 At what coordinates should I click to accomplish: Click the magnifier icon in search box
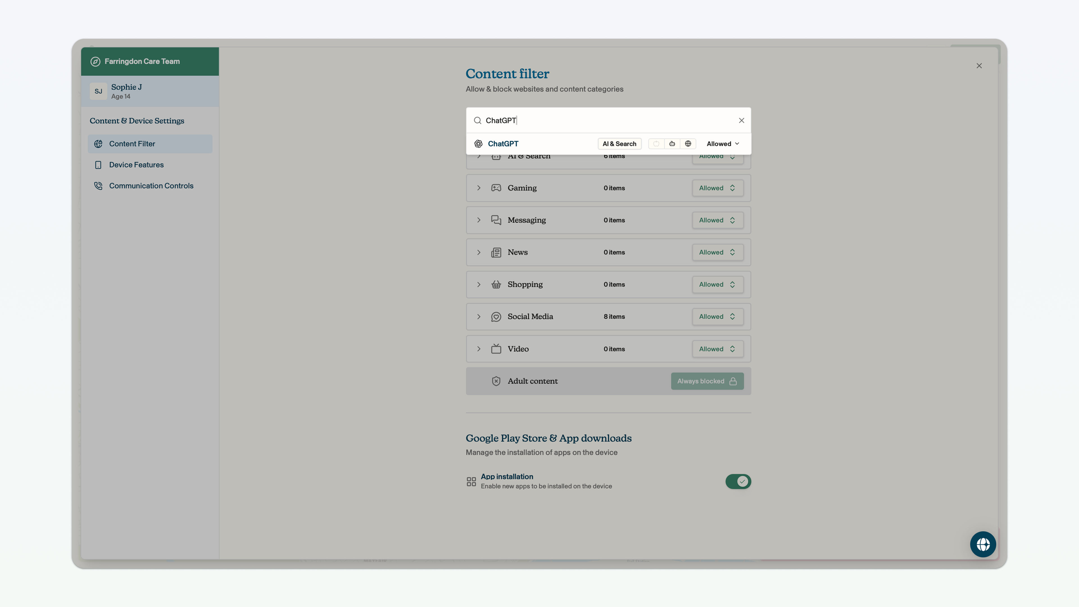(x=477, y=121)
